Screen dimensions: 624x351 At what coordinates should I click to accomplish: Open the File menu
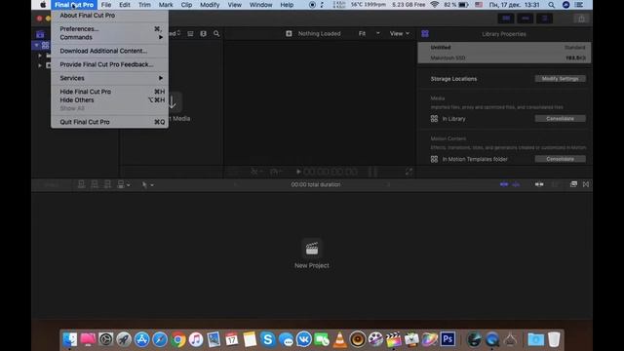point(106,5)
